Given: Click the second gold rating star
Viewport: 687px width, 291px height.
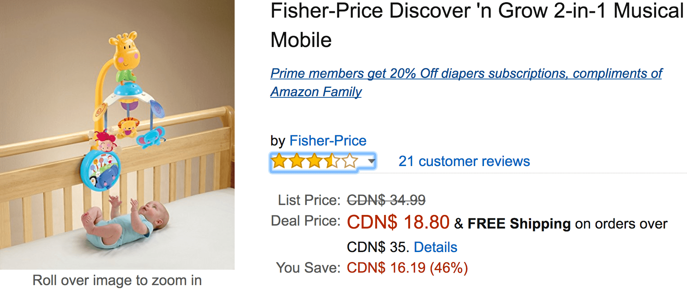Looking at the screenshot, I should [297, 161].
